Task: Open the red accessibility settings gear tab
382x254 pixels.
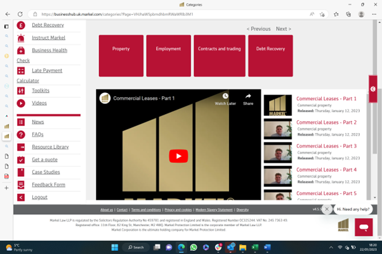Action: point(372,89)
